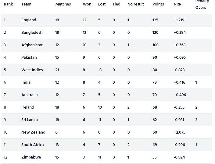Image resolution: width=215 pixels, height=164 pixels.
Task: Click the Penalty Overs column header
Action: 202,4
